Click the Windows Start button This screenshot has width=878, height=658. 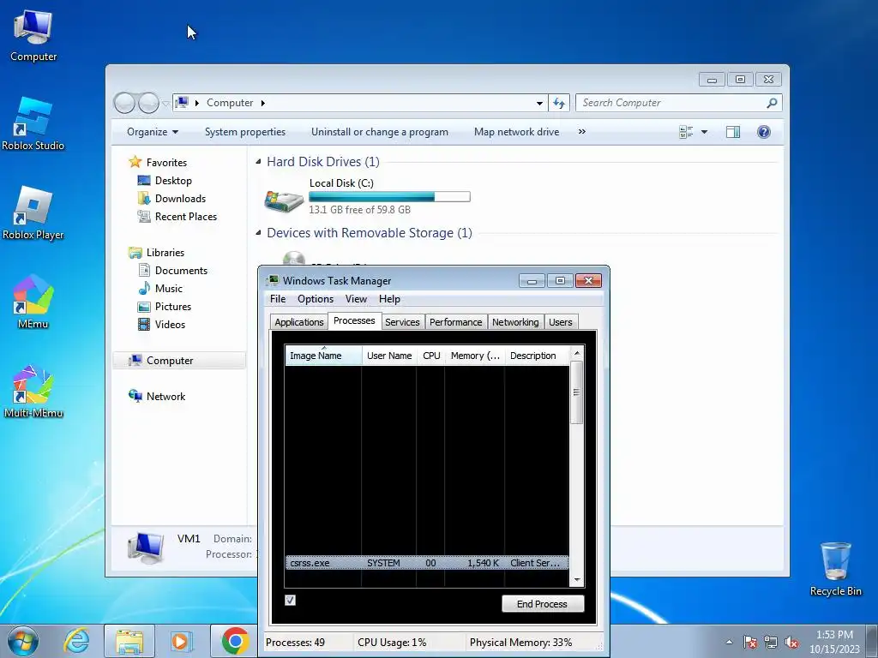coord(23,641)
